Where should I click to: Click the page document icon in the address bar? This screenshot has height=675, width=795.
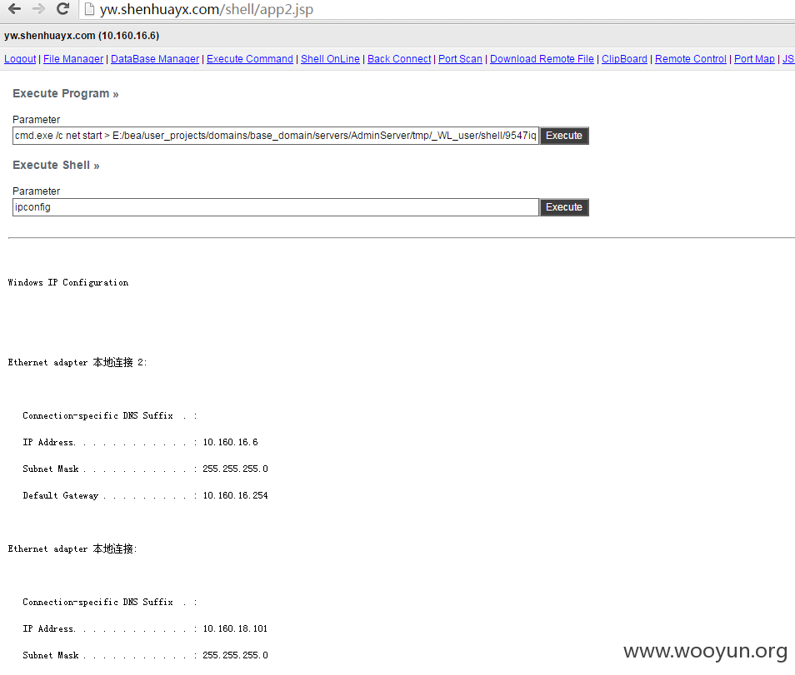point(89,9)
